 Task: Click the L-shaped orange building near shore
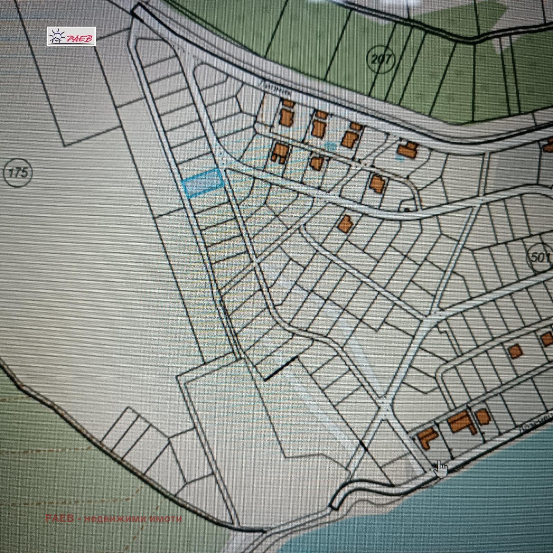426,439
